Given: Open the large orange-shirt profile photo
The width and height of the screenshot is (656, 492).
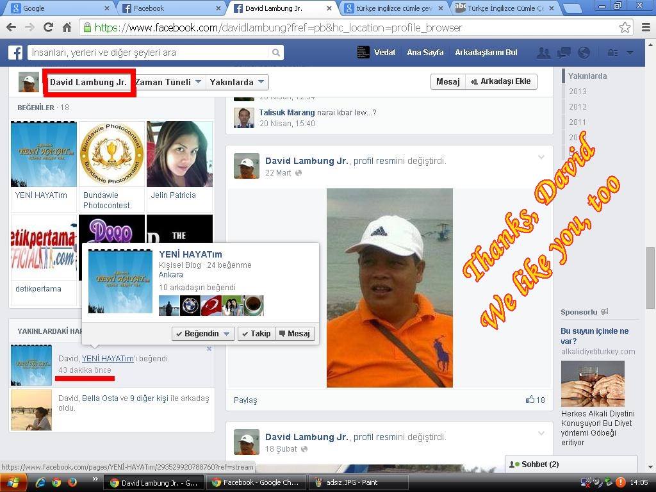Looking at the screenshot, I should [x=389, y=288].
